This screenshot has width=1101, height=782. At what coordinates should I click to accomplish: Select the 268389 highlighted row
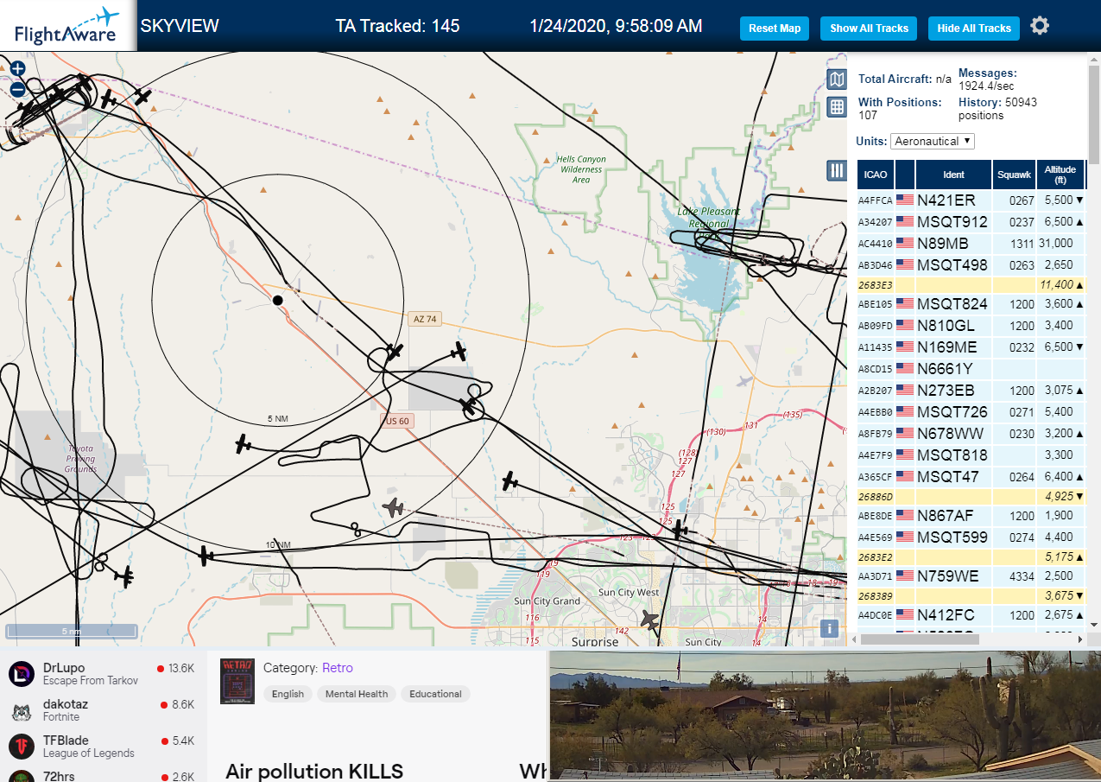(x=971, y=595)
